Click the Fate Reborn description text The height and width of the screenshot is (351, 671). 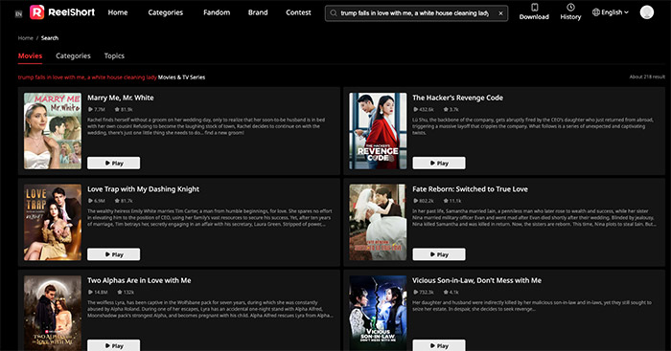tap(534, 218)
